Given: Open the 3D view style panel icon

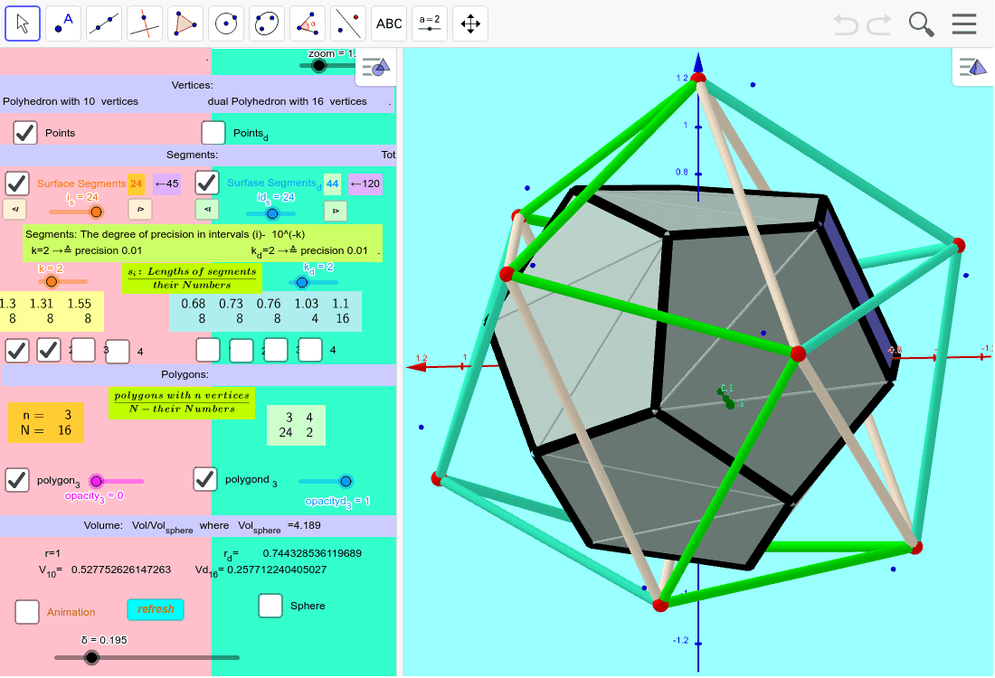Looking at the screenshot, I should click(973, 66).
